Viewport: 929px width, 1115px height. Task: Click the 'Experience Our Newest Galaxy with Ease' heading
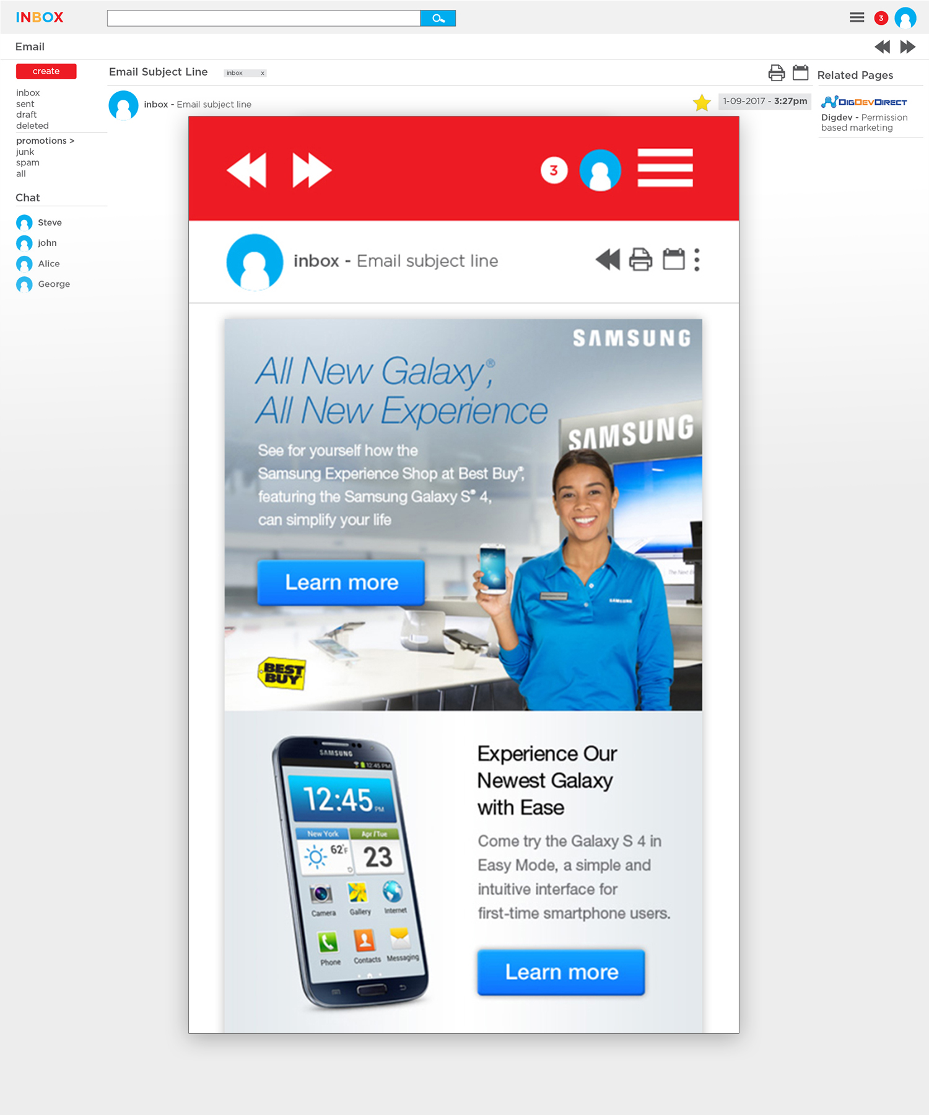[x=547, y=780]
